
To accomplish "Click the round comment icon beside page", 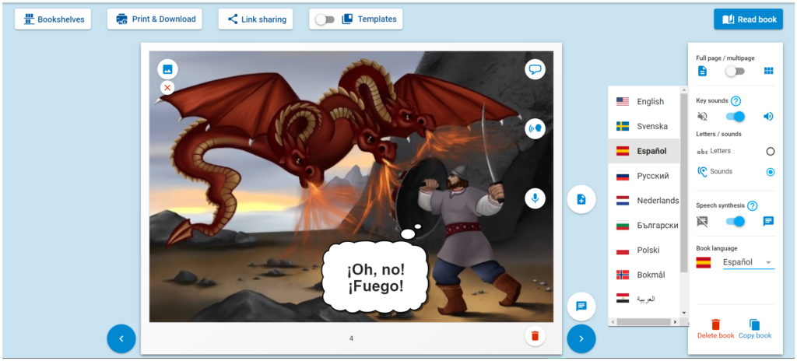I will pyautogui.click(x=581, y=307).
